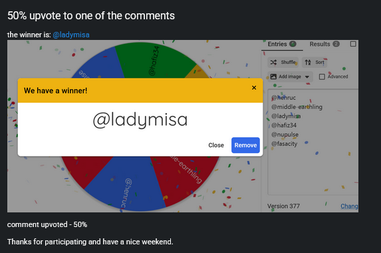Enable the Advanced checkbox
The height and width of the screenshot is (253, 381).
pos(322,77)
